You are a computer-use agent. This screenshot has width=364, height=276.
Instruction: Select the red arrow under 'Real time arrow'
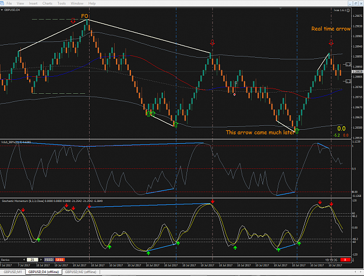tap(331, 43)
